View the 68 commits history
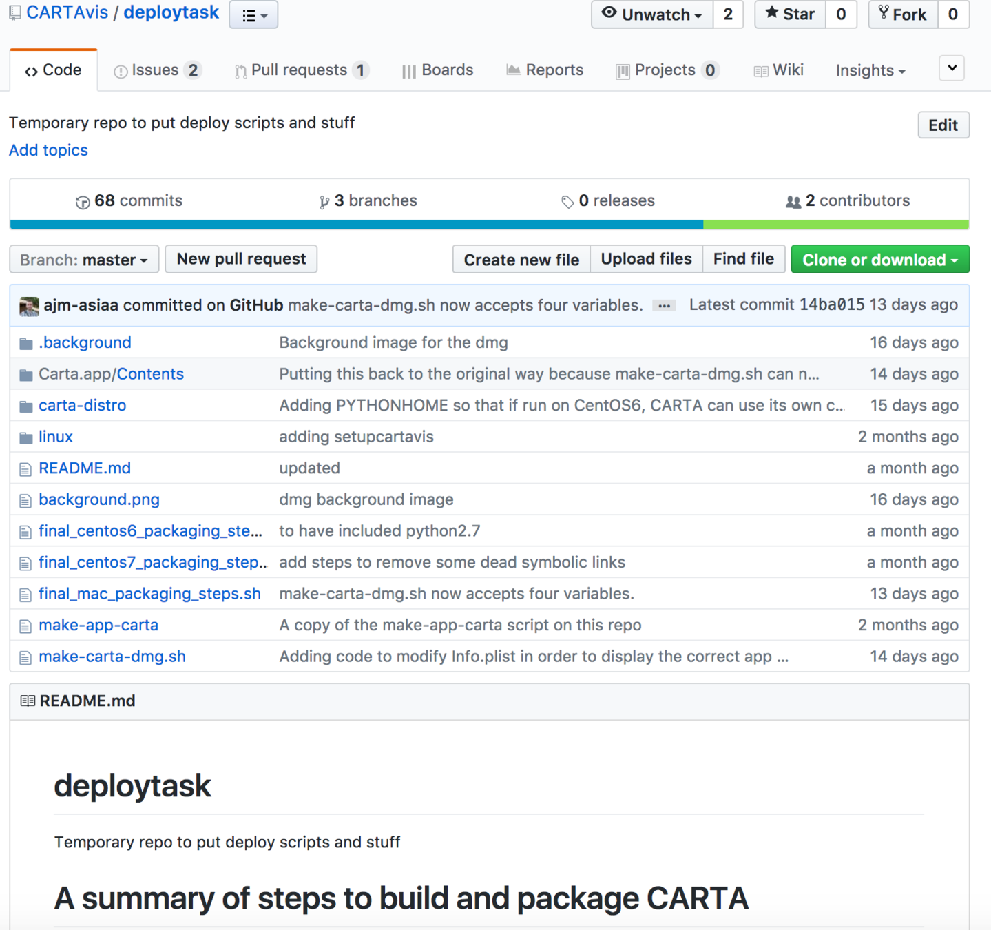The image size is (991, 930). tap(129, 201)
